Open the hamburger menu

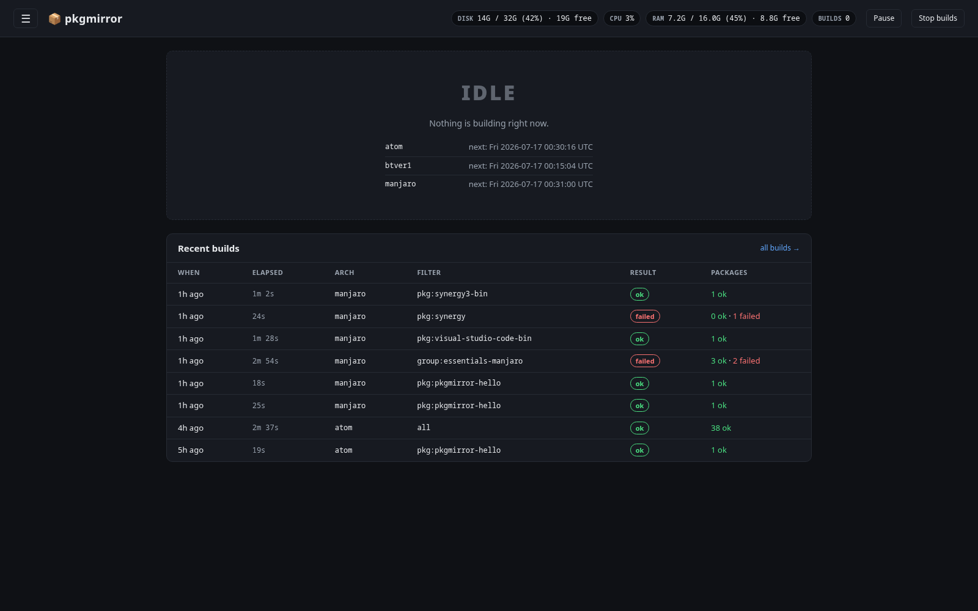tap(26, 18)
